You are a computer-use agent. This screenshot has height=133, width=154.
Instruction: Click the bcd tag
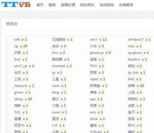(17, 59)
